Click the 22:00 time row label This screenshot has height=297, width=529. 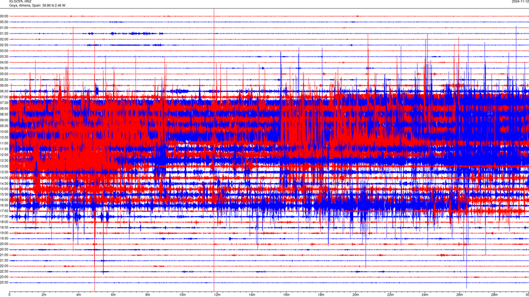point(4,266)
